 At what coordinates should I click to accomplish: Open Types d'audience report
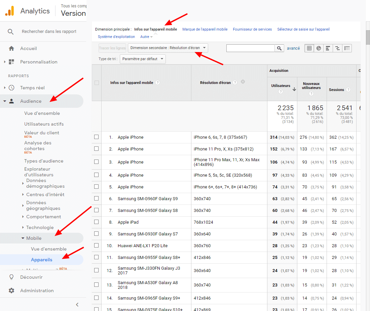tap(44, 161)
